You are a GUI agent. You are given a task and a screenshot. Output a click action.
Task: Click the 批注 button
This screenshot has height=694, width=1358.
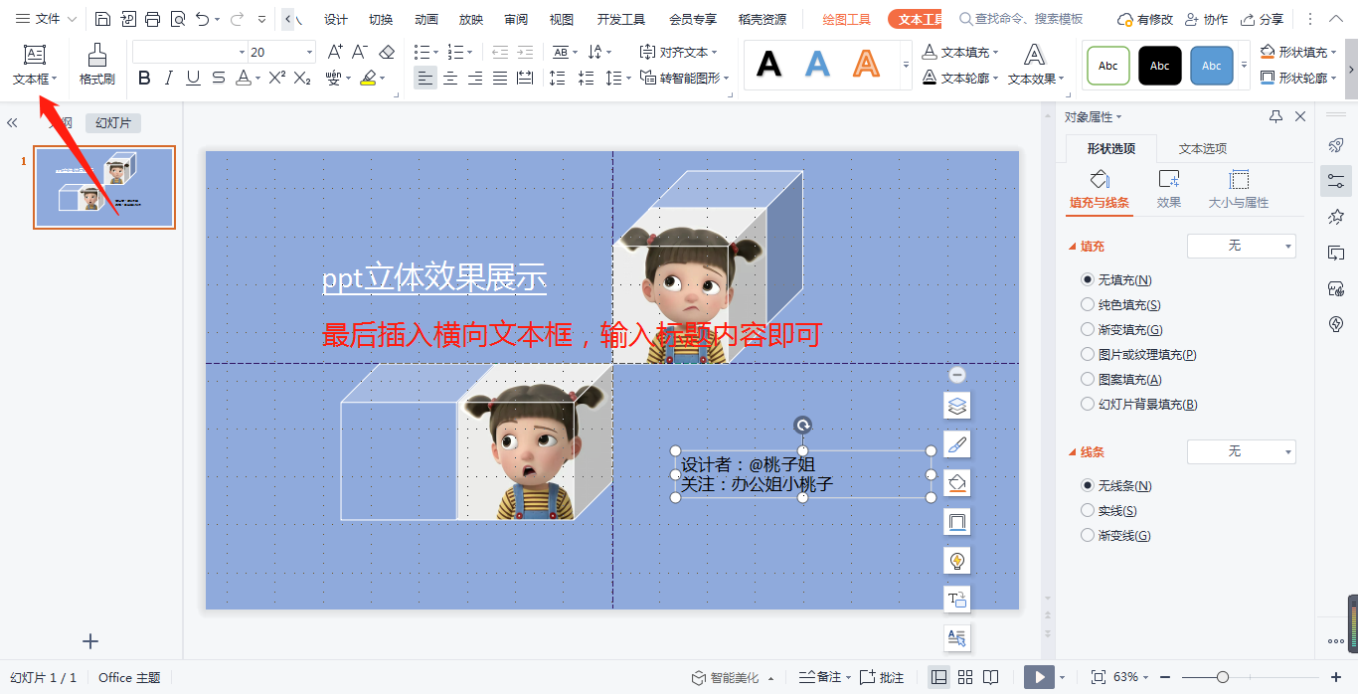882,677
